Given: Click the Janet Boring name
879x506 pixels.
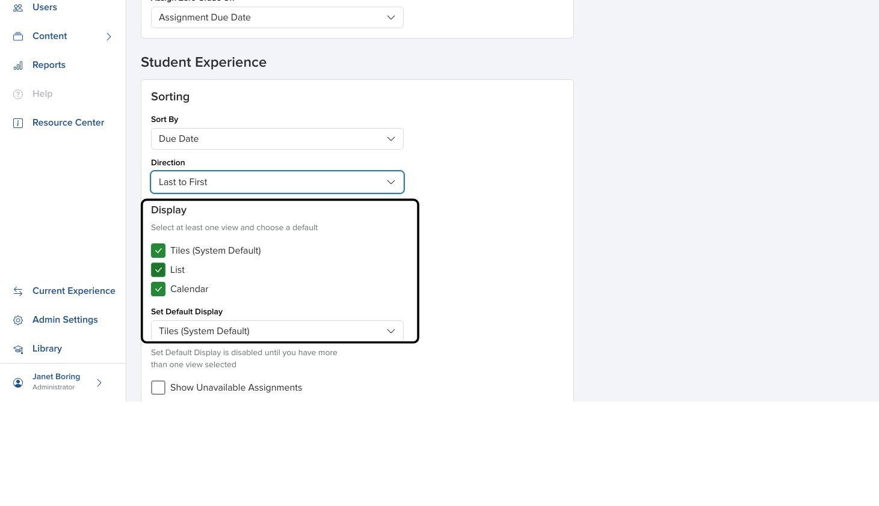Looking at the screenshot, I should pyautogui.click(x=56, y=377).
